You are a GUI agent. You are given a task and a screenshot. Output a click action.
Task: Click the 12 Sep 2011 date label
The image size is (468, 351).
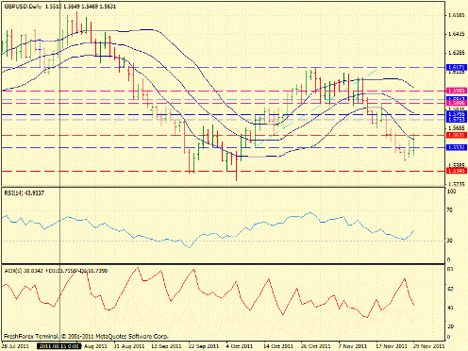(166, 346)
